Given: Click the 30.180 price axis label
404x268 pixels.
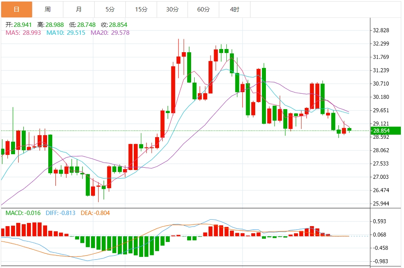Looking at the screenshot, I should tap(381, 97).
